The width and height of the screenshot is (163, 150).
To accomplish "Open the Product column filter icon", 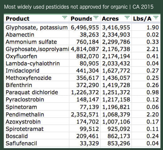I will 65,17.
